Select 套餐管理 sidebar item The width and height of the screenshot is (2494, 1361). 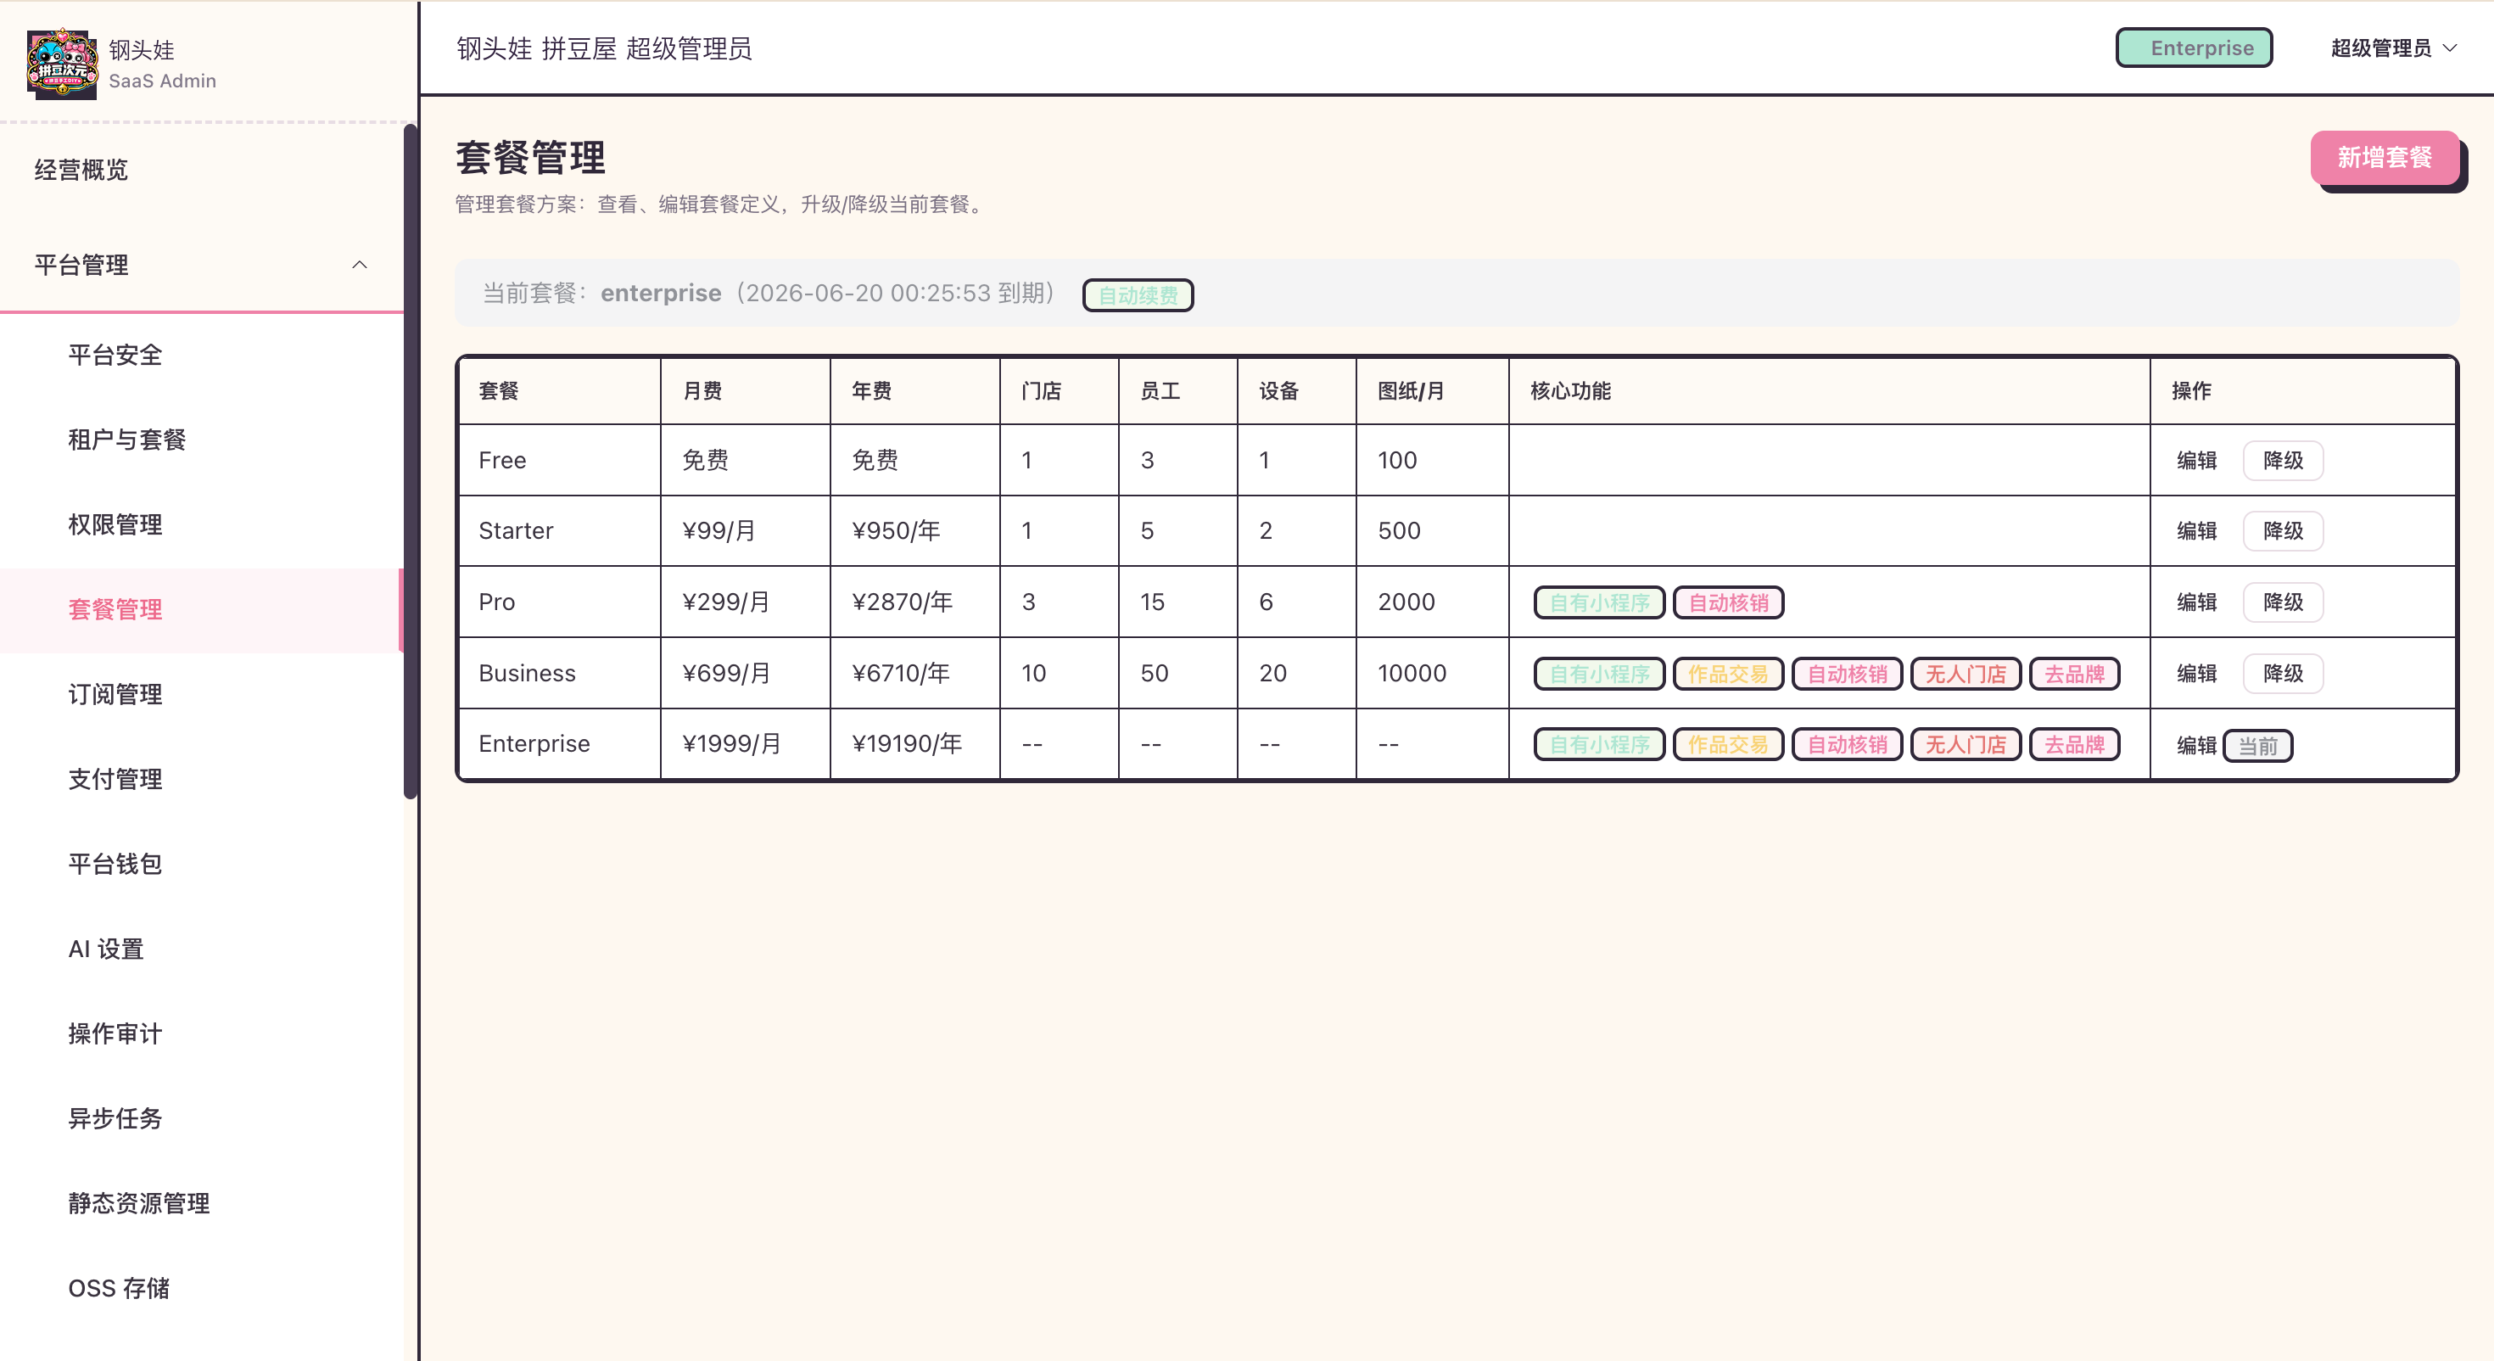click(x=201, y=609)
